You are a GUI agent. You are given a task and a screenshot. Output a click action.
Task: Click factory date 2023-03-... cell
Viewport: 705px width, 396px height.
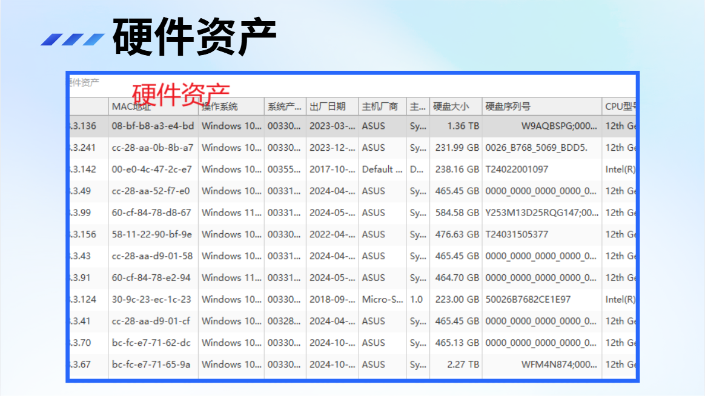[x=333, y=127]
